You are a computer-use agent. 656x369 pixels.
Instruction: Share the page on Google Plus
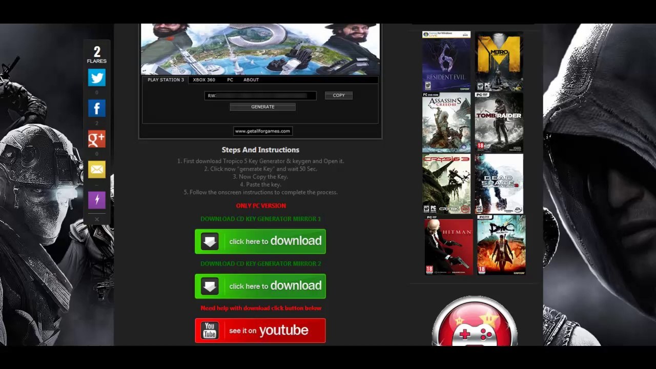coord(97,138)
